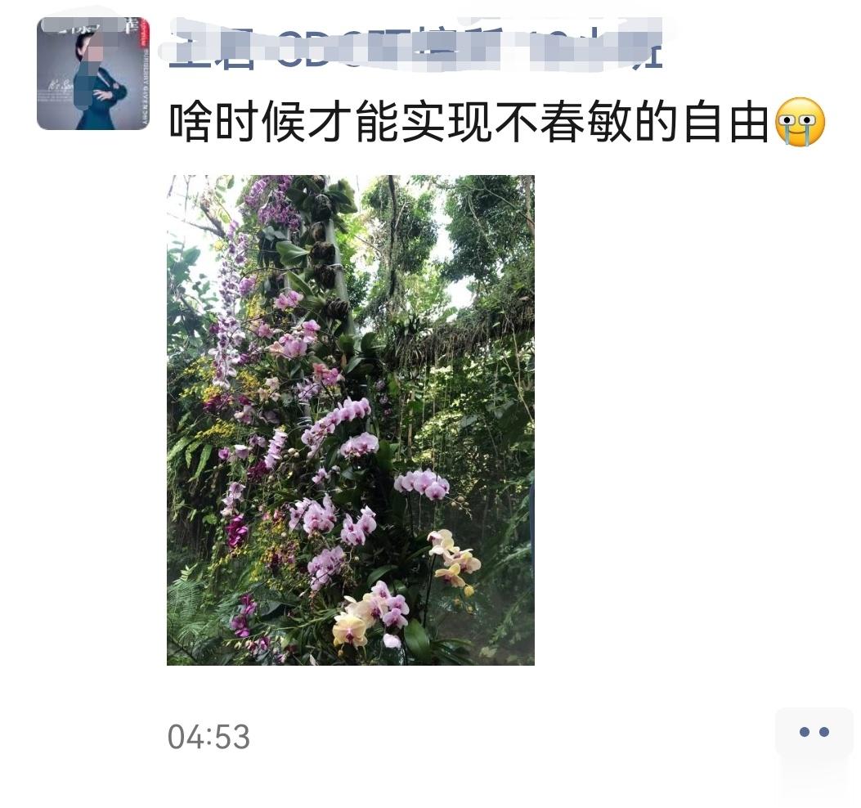Select the caption text 啥时候才能实现不春敏的自由
Image resolution: width=861 pixels, height=808 pixels.
point(469,122)
